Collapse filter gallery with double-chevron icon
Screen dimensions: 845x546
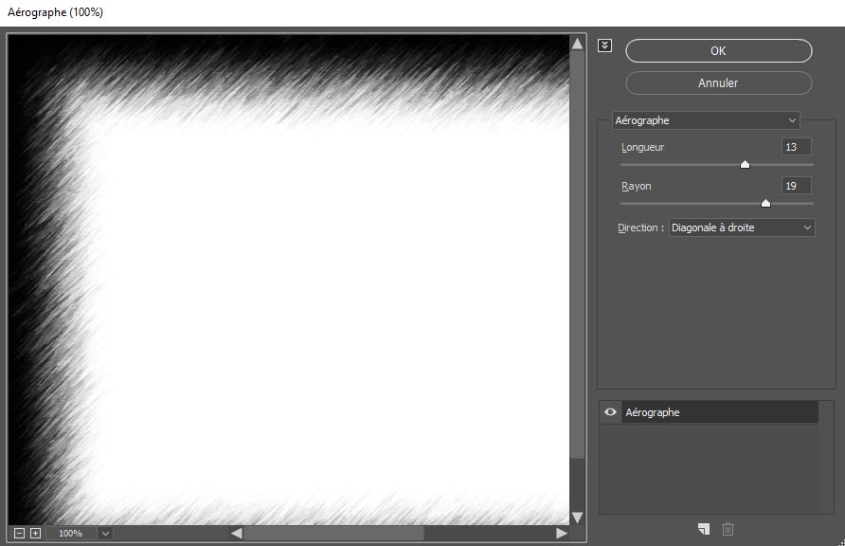(605, 45)
